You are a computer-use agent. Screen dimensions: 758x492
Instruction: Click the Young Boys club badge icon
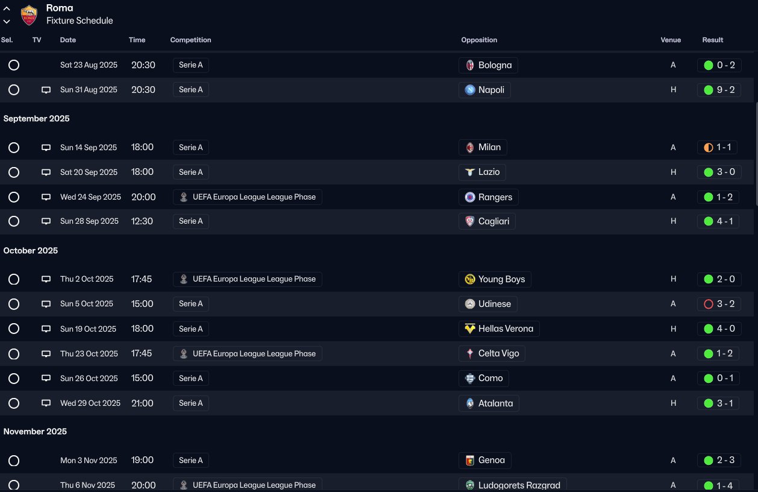click(470, 279)
